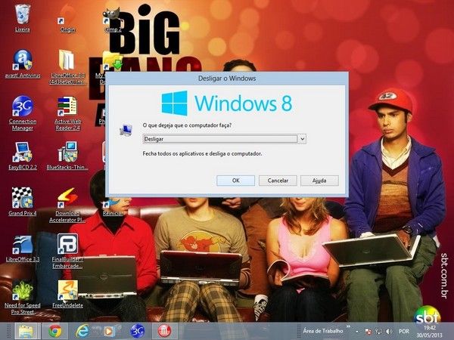The height and width of the screenshot is (340, 454).
Task: Open File Explorer from the taskbar
Action: (26, 331)
